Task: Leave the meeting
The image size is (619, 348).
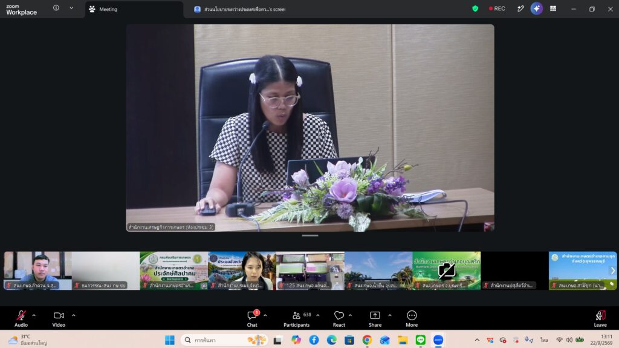Action: (x=600, y=318)
